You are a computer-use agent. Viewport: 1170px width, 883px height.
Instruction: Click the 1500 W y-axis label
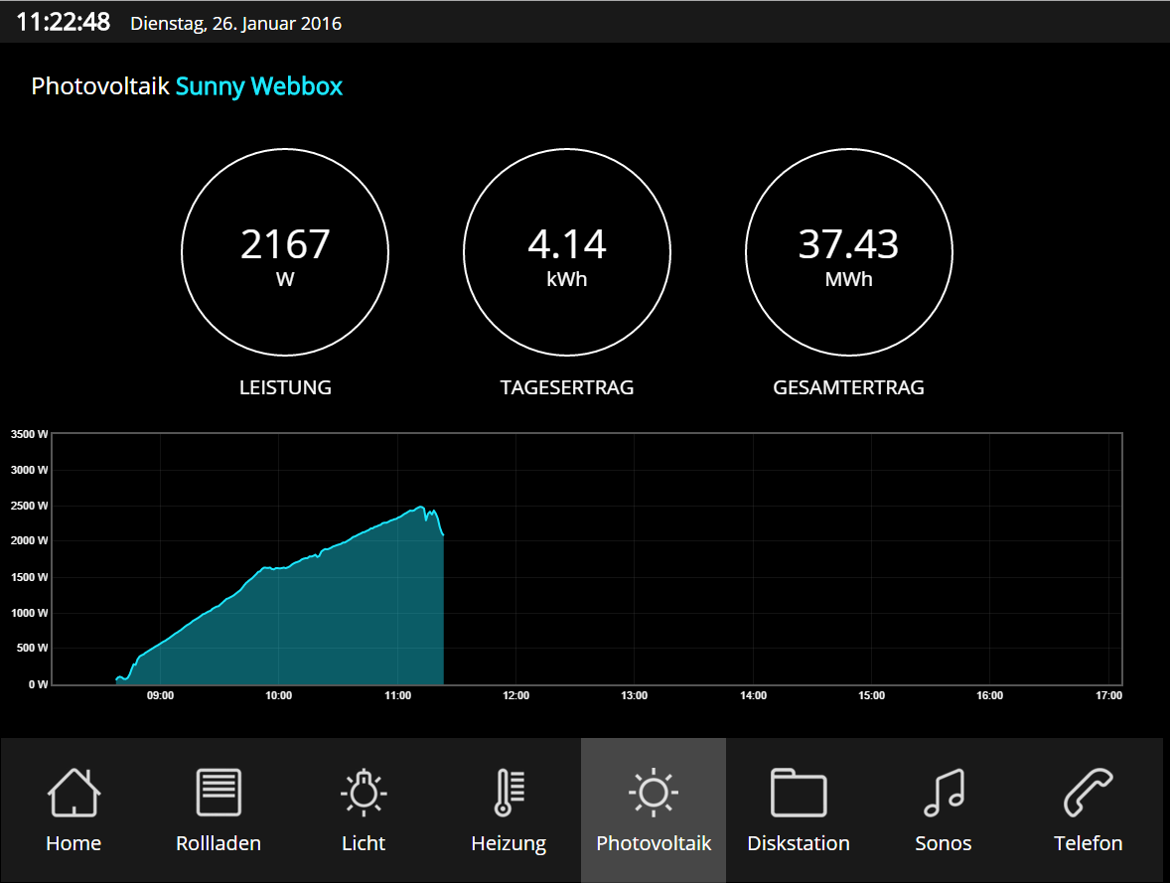[29, 577]
